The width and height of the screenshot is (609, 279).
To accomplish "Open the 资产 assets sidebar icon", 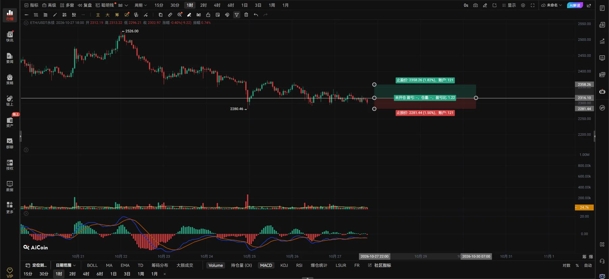I will coord(10,122).
